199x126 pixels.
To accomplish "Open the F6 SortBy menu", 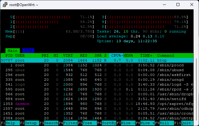I will pyautogui.click(x=107, y=123).
